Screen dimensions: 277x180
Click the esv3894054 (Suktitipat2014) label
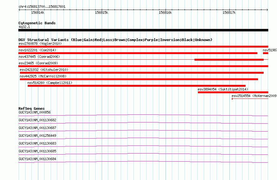point(223,89)
